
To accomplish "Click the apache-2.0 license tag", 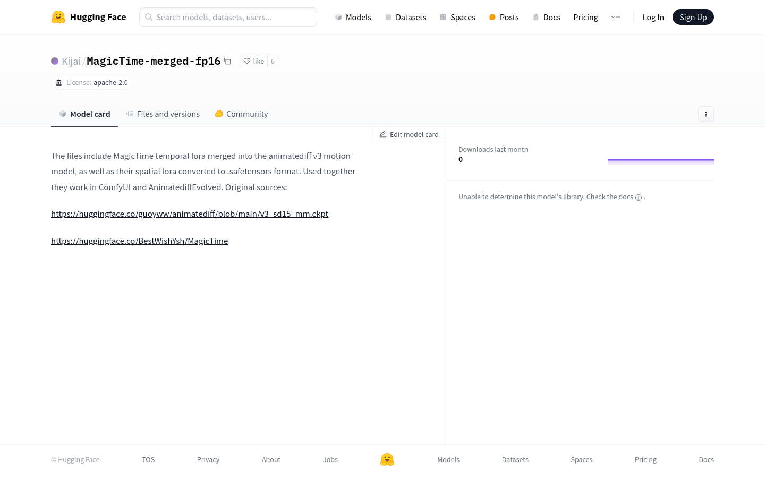I will [92, 82].
